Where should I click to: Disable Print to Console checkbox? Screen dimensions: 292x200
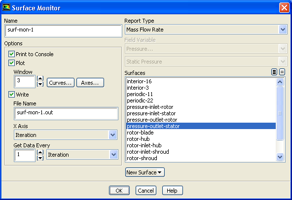(x=11, y=54)
